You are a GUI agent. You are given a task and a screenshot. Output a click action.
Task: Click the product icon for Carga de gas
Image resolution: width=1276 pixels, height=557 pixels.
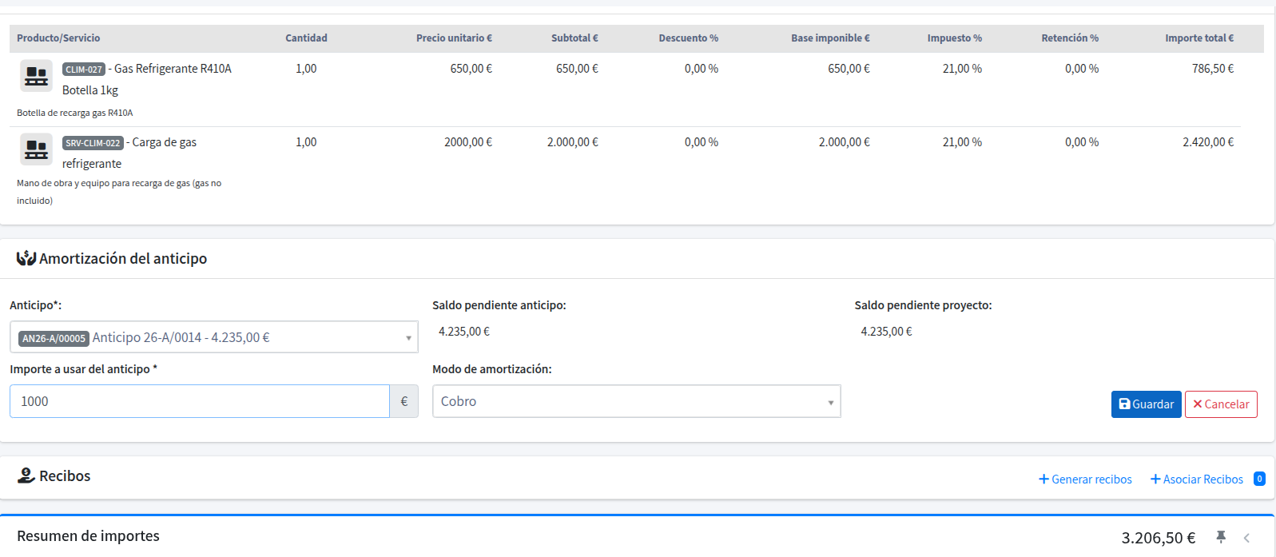36,149
